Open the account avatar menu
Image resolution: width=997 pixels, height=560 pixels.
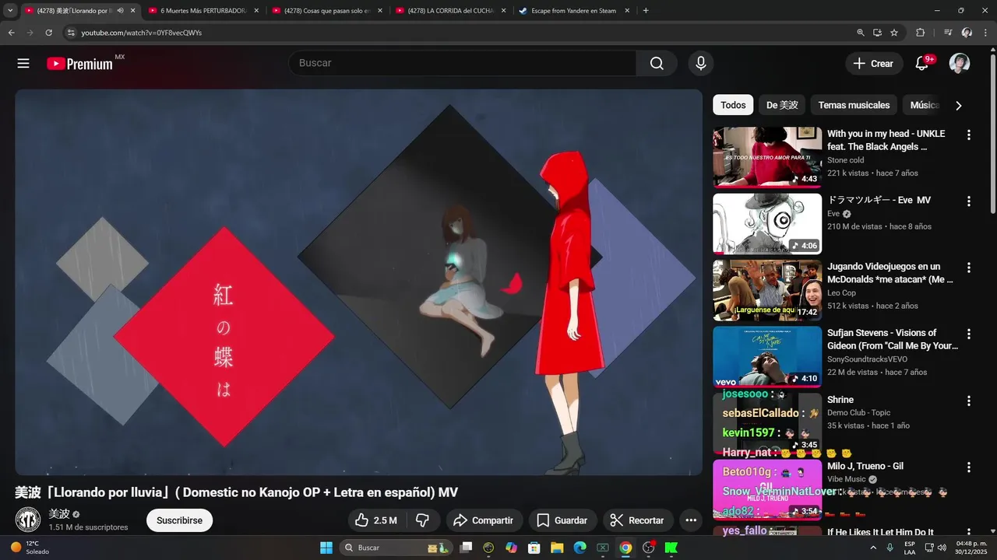[x=960, y=64]
